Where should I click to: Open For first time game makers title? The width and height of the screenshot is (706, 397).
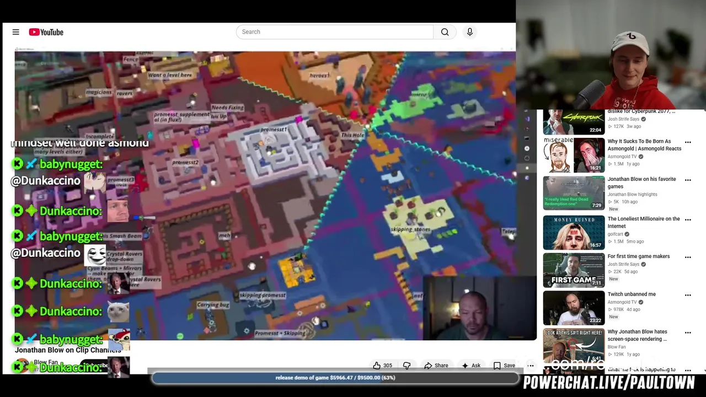(x=639, y=256)
